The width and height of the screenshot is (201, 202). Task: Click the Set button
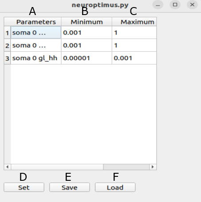coord(24,187)
